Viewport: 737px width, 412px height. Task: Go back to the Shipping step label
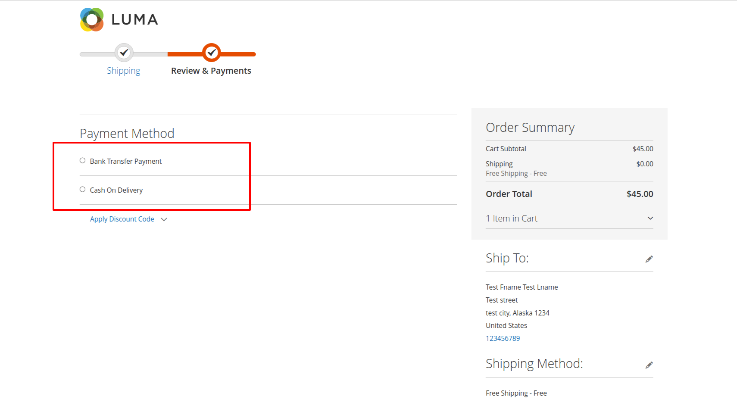click(124, 71)
